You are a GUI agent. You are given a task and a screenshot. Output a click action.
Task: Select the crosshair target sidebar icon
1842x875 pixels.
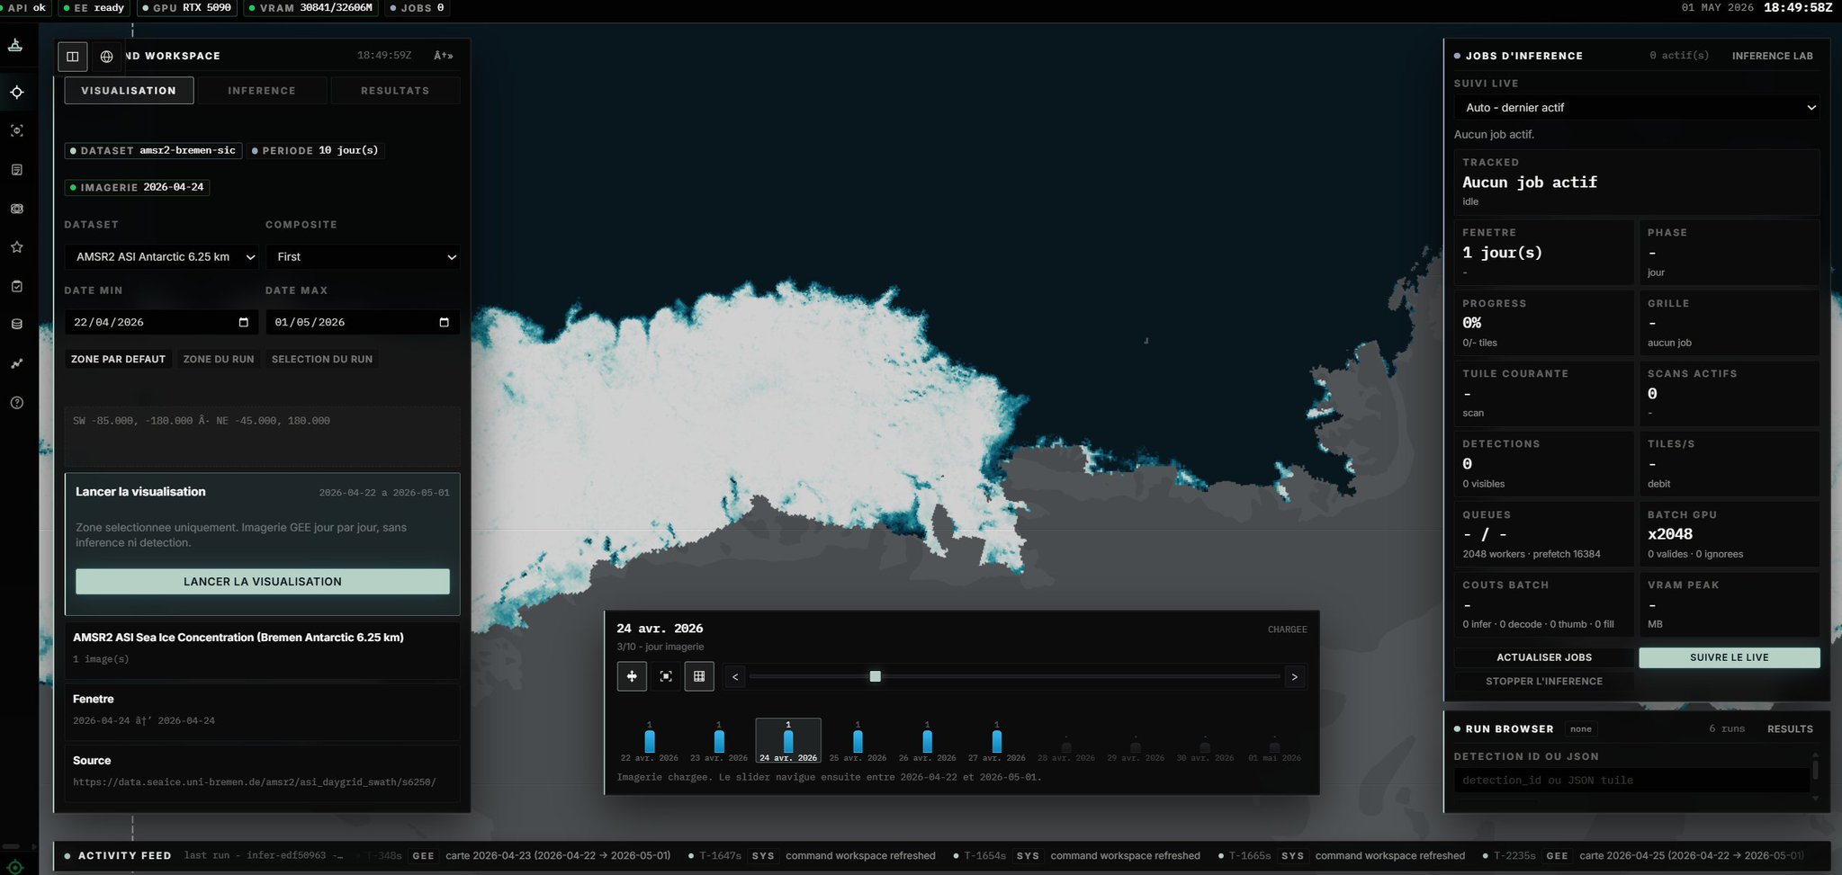pos(16,92)
